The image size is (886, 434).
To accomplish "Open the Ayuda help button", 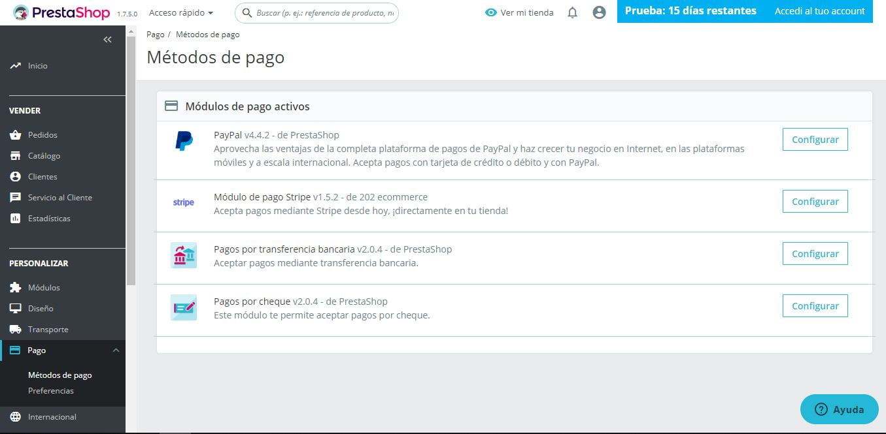I will point(839,409).
